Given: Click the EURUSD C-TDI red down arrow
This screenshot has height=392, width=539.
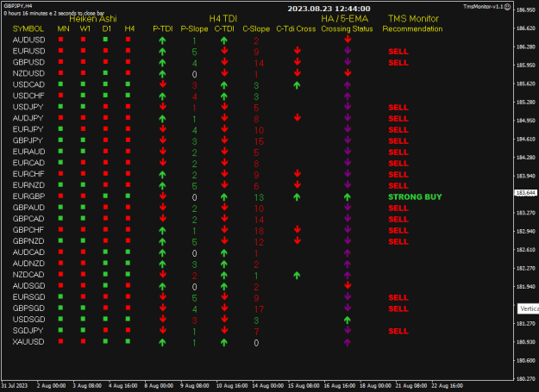Looking at the screenshot, I should pyautogui.click(x=224, y=51).
